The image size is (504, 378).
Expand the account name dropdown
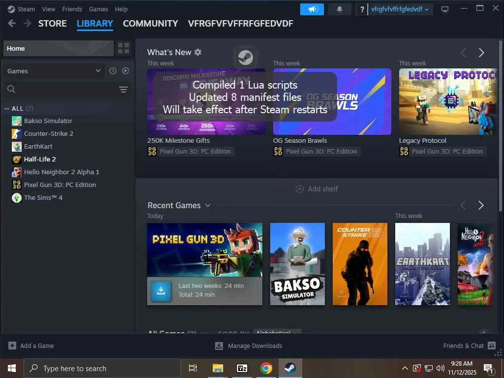pos(400,9)
